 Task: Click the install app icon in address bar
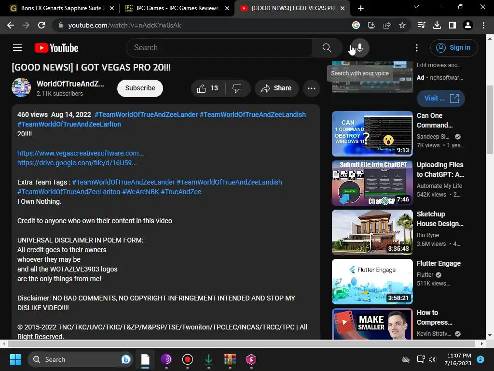tap(371, 25)
